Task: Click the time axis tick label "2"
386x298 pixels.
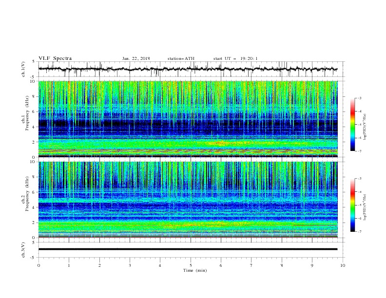Action: point(99,265)
